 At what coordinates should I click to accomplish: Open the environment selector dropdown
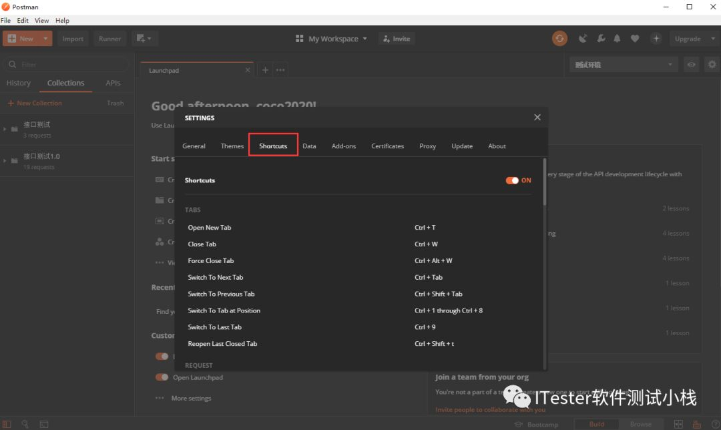(x=623, y=65)
